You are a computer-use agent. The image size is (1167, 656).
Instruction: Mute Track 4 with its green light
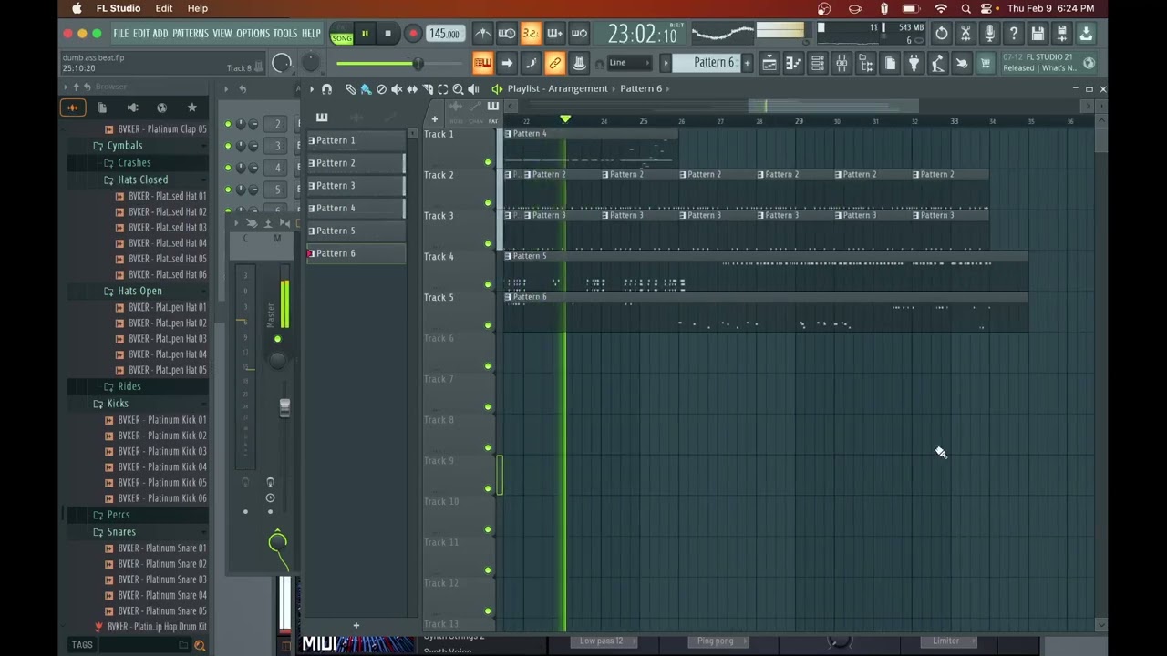point(488,284)
